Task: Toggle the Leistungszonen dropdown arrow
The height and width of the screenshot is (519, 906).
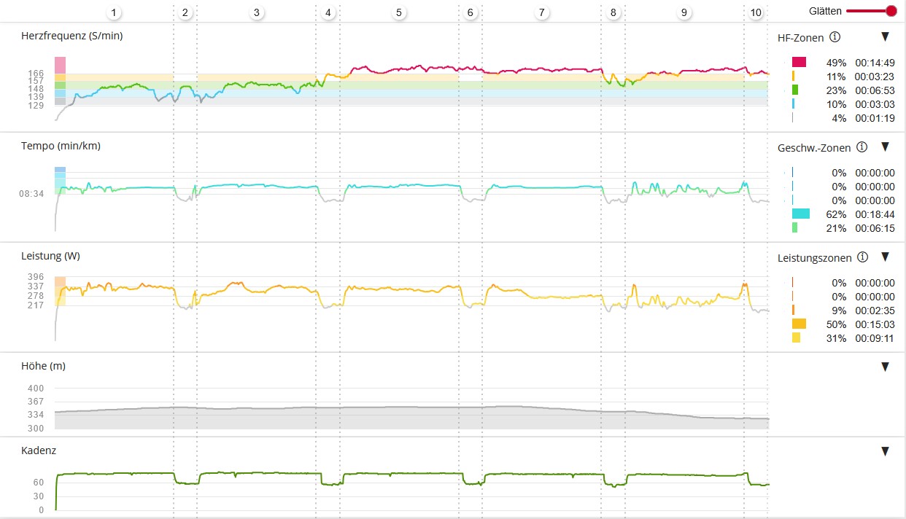Action: click(885, 257)
